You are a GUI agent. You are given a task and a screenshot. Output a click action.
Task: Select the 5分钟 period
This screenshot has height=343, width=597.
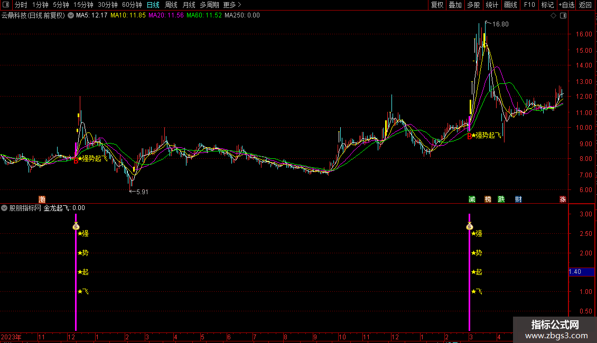tap(61, 5)
